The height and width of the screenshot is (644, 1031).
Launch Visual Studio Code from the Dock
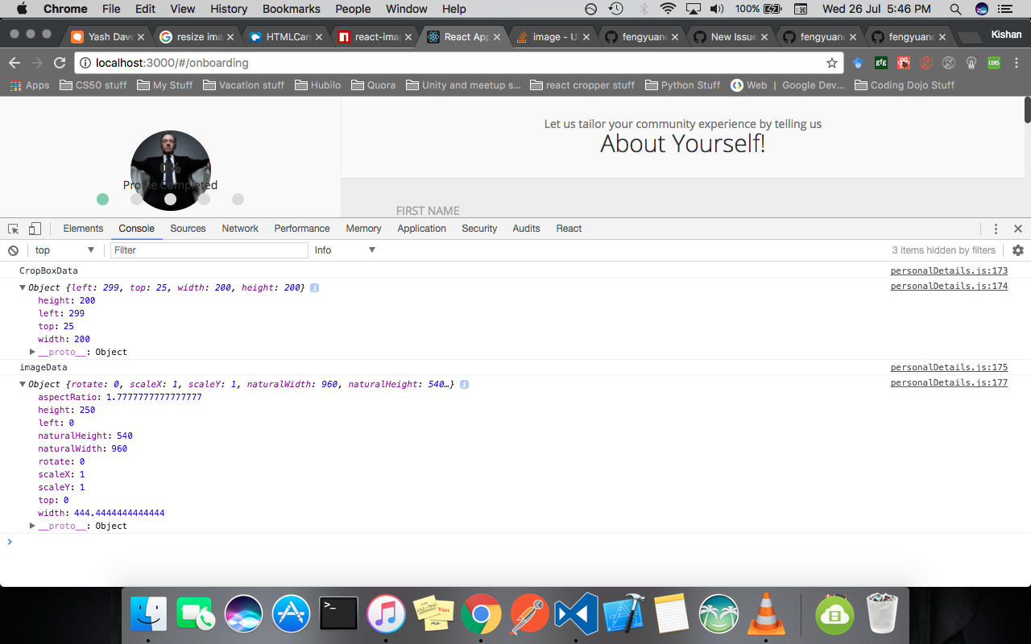tap(576, 613)
